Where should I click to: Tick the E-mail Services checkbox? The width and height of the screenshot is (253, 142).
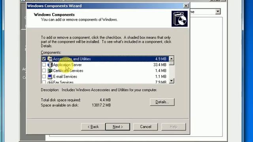click(x=44, y=77)
